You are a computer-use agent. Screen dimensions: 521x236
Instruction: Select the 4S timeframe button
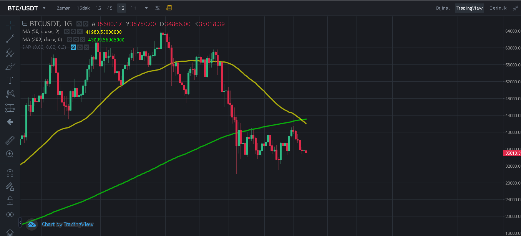110,8
